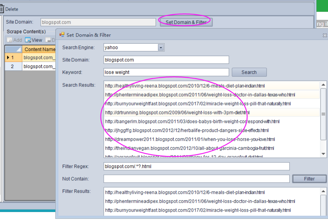Open the Search Engine dropdown
Viewport: 328px width, 221px height.
pyautogui.click(x=161, y=47)
